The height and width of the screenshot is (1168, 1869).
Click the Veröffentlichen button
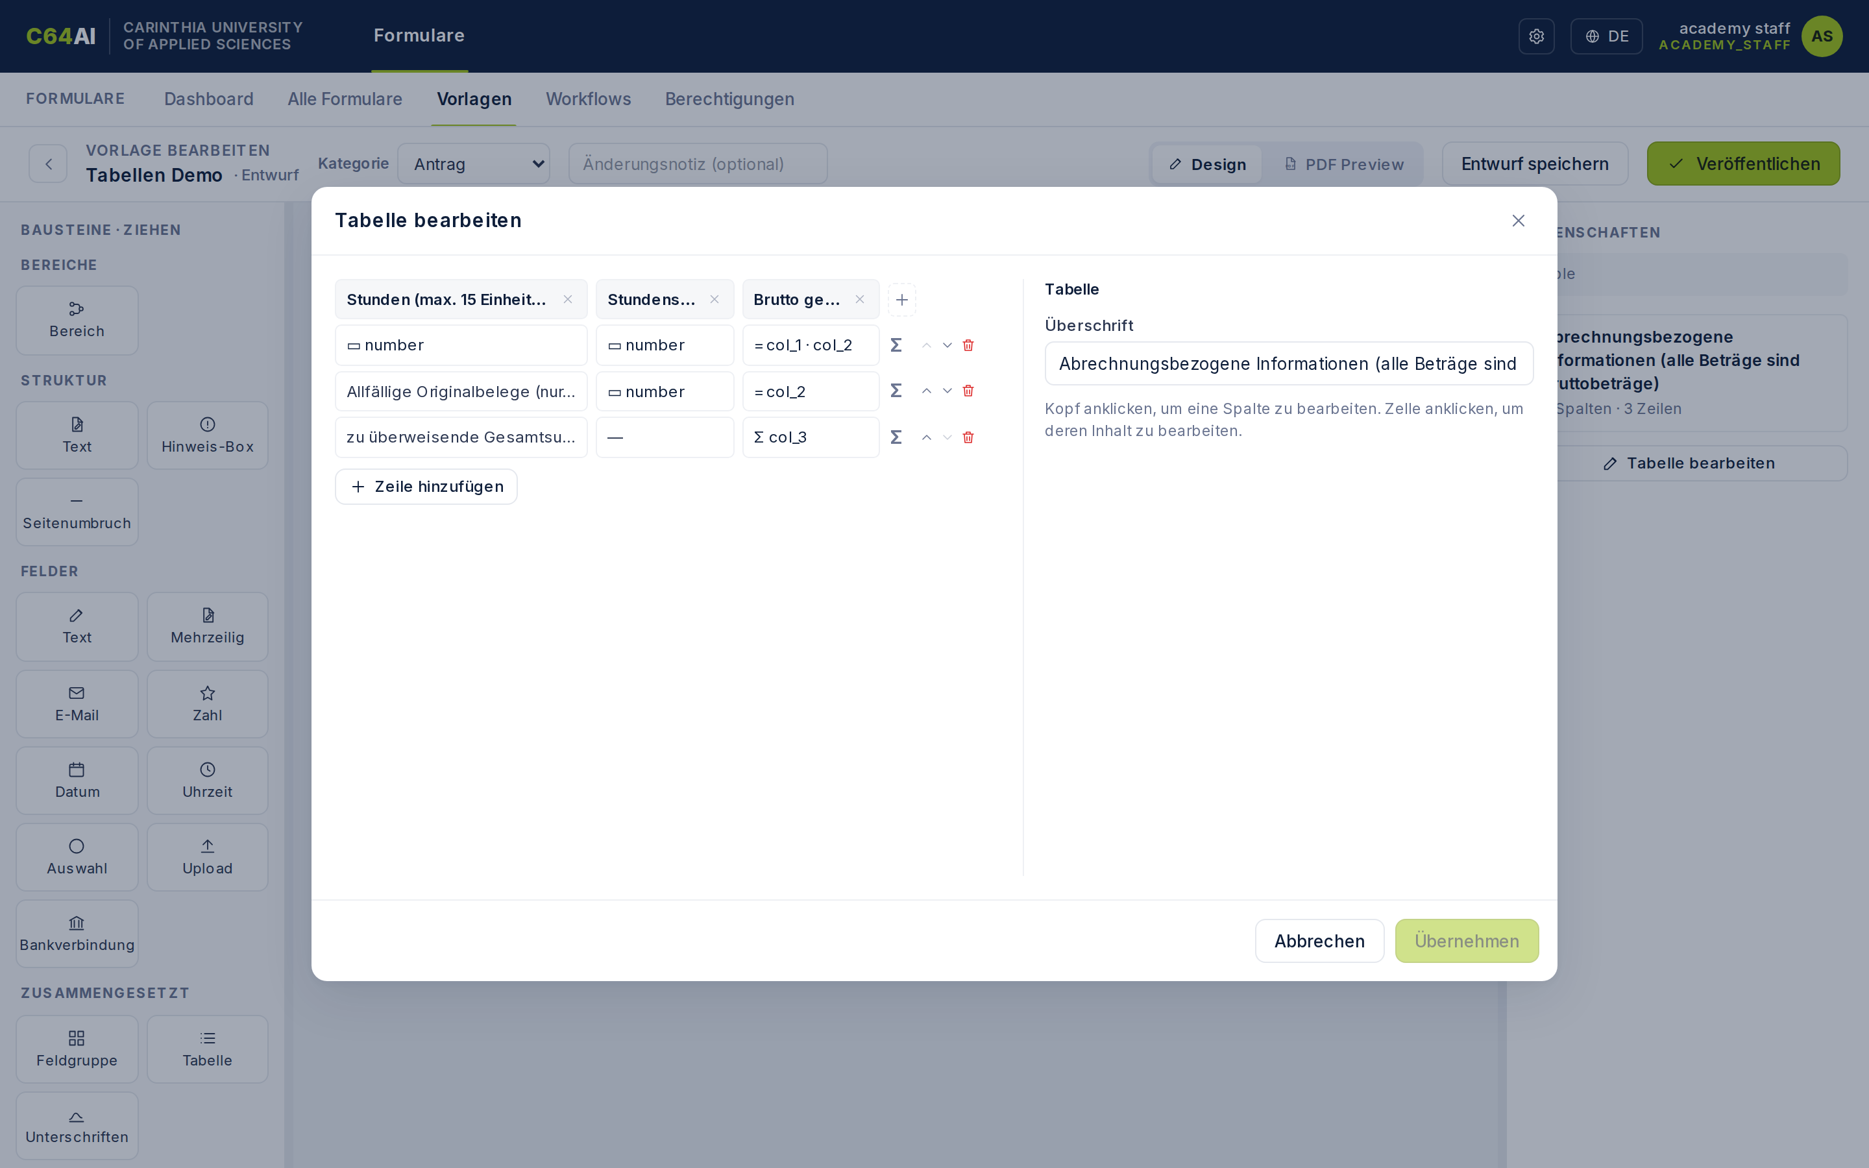point(1743,164)
